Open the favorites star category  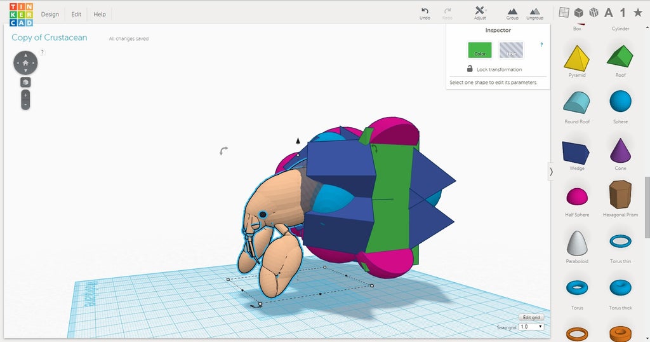click(x=638, y=13)
